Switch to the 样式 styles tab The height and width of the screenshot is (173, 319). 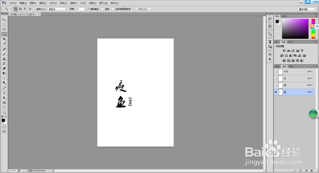click(290, 42)
